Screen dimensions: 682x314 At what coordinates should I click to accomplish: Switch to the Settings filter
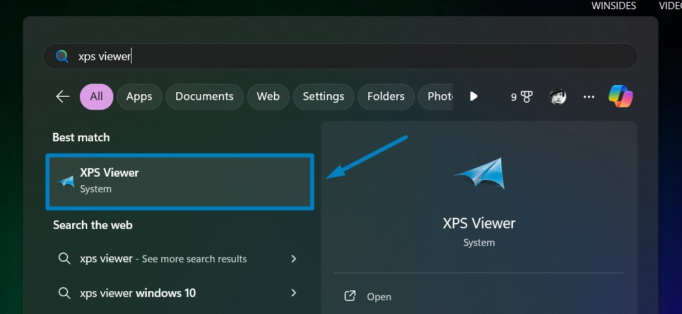coord(323,96)
